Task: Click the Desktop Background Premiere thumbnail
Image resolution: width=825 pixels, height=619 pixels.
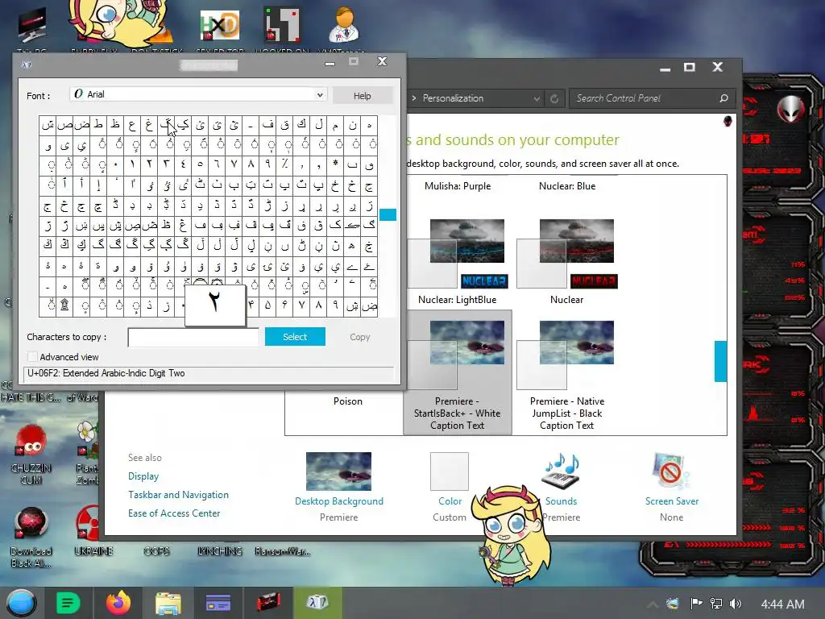Action: (x=339, y=472)
